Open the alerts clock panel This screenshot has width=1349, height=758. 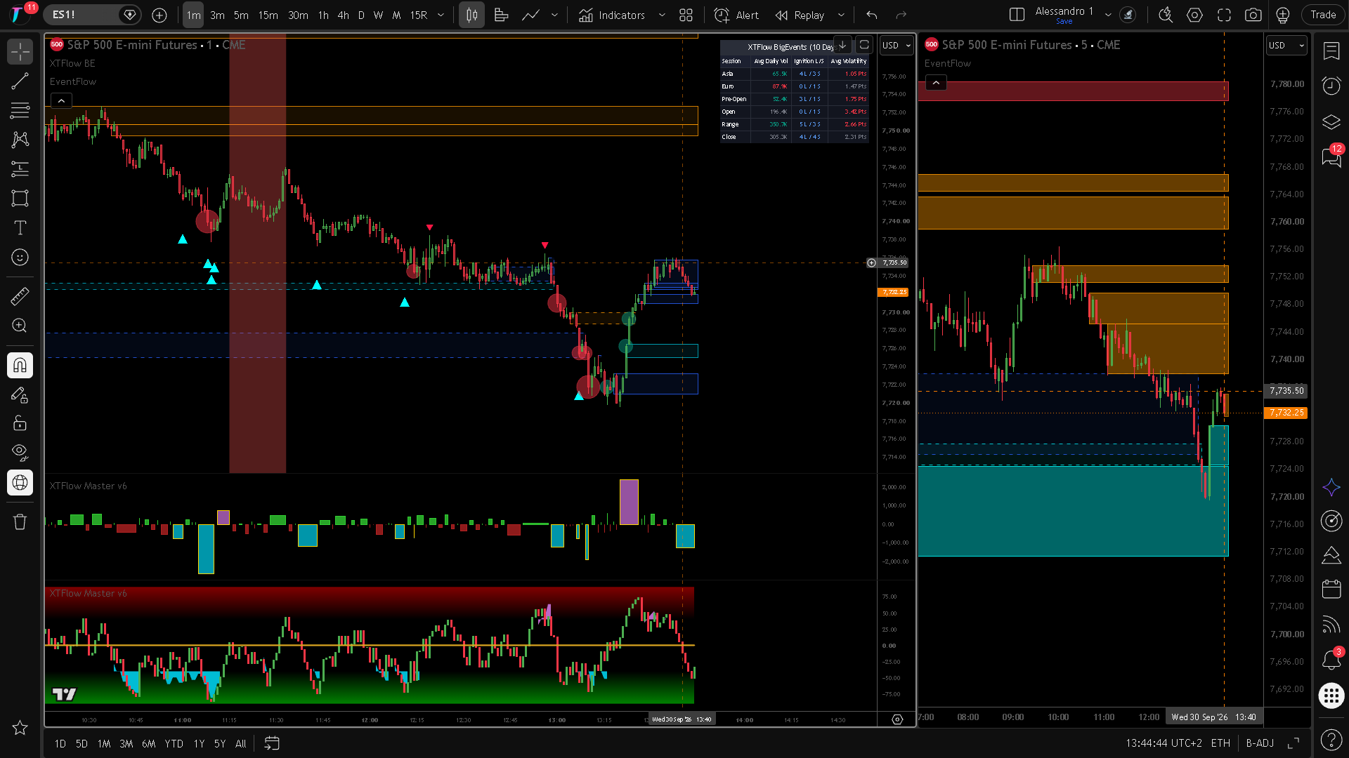(1331, 86)
